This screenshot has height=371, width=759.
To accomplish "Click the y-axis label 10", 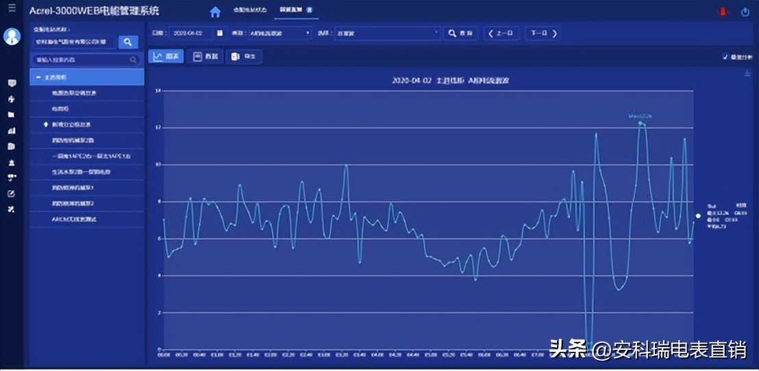I will pos(158,164).
